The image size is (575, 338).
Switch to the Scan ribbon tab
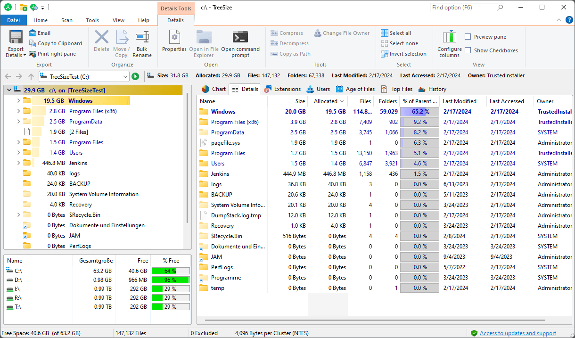click(67, 20)
